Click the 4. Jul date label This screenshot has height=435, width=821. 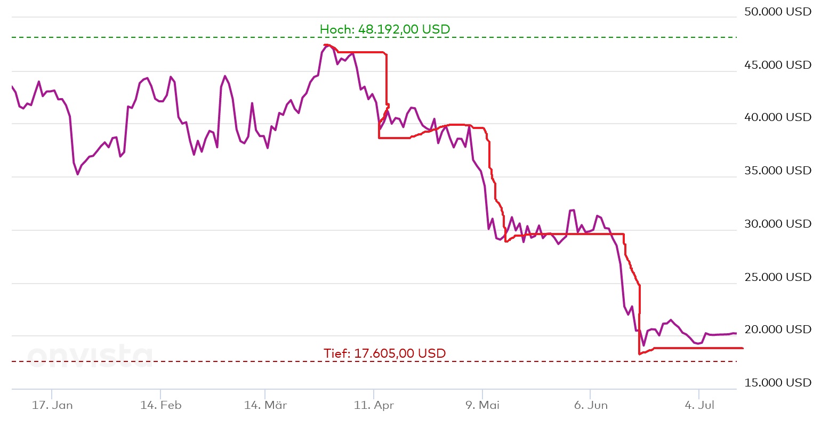pos(699,405)
